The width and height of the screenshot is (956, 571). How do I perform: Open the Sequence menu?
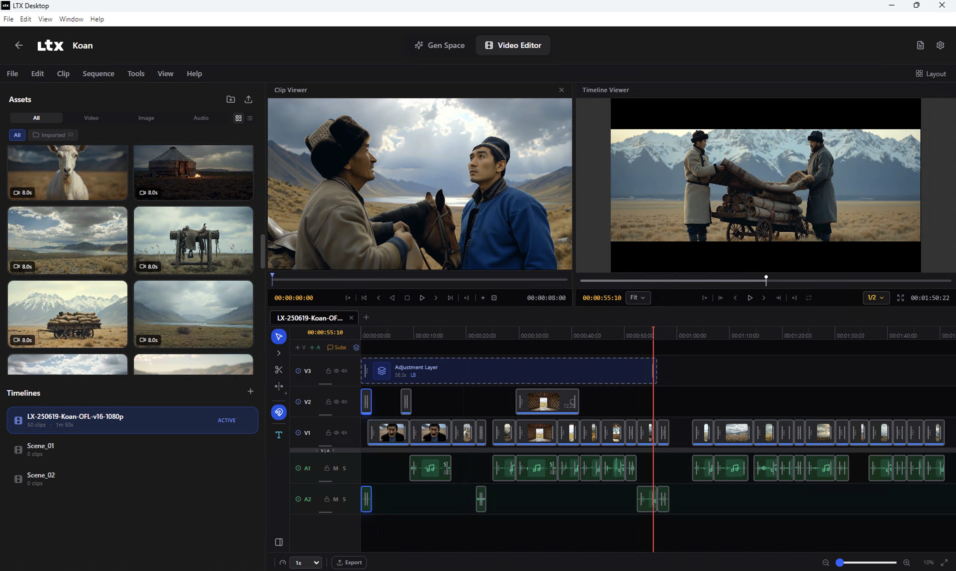click(98, 74)
